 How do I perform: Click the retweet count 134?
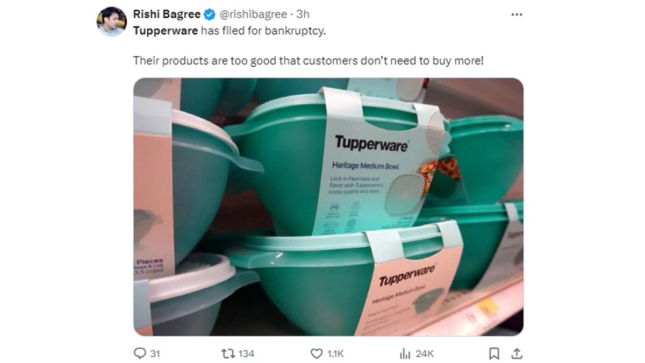[x=246, y=353]
